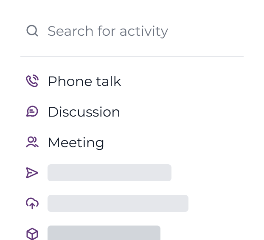Click the two-people Meeting icon
Viewport: 264px width, 240px height.
tap(32, 142)
